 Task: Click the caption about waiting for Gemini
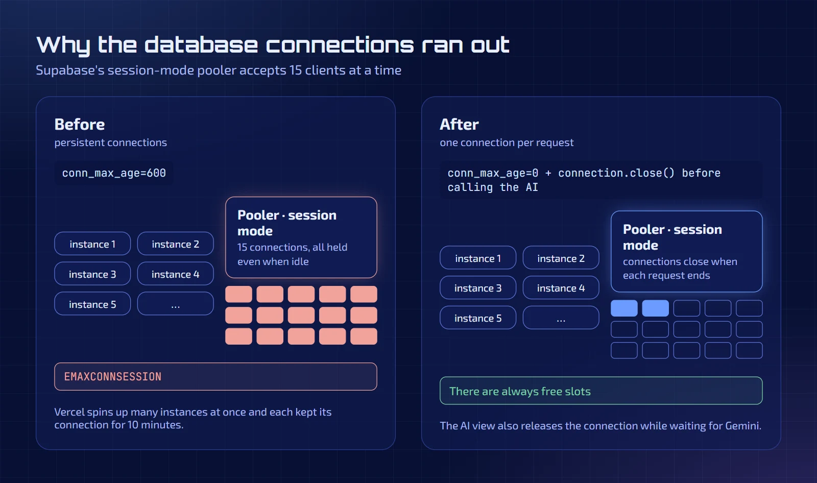[x=600, y=426]
